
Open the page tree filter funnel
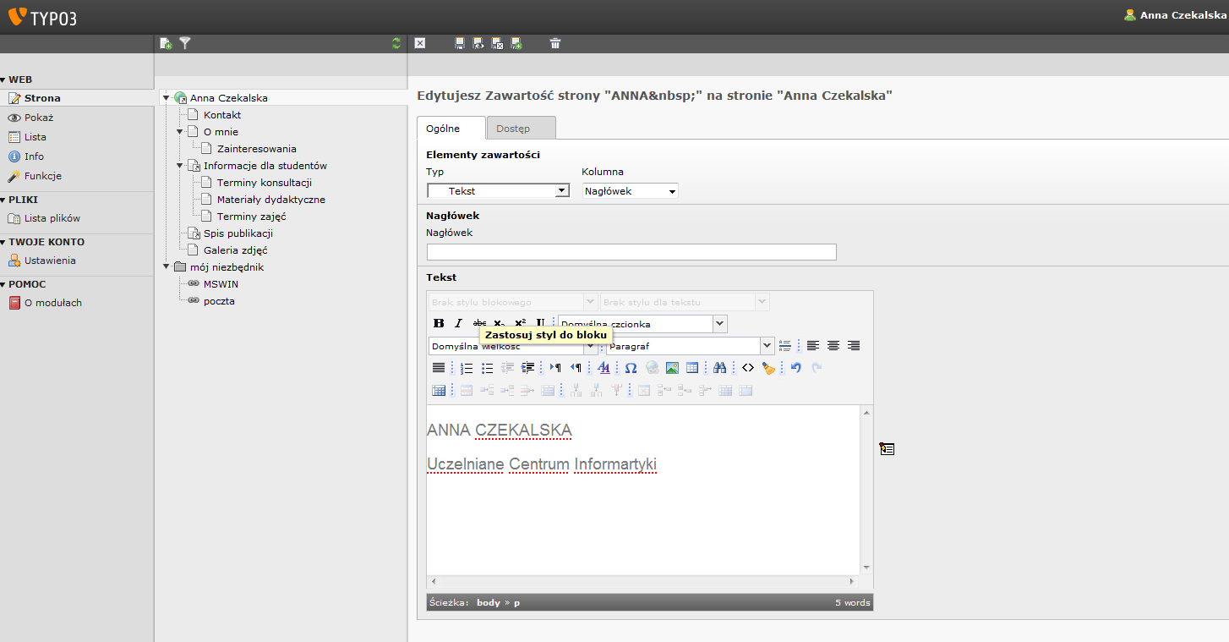[x=185, y=43]
